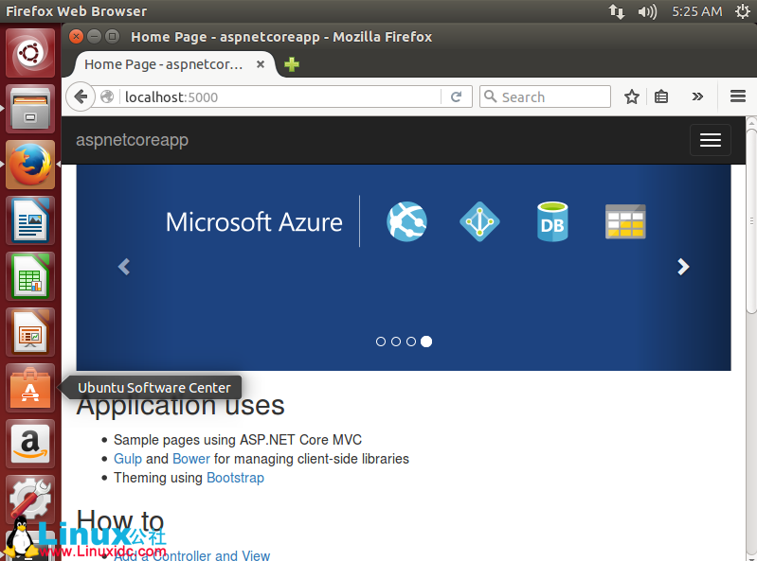Toggle the aspnetcoreapp navbar menu
The height and width of the screenshot is (561, 757).
coord(710,140)
